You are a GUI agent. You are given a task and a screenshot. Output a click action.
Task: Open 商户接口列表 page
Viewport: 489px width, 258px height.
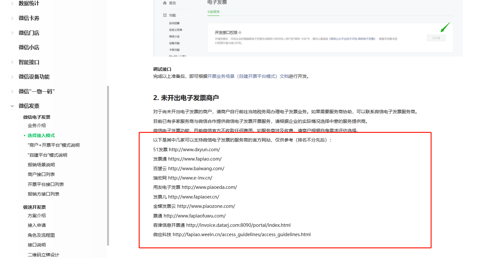click(41, 174)
